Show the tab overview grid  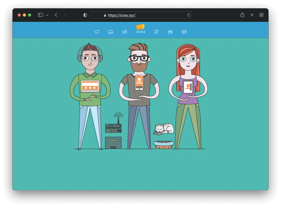coord(262,15)
